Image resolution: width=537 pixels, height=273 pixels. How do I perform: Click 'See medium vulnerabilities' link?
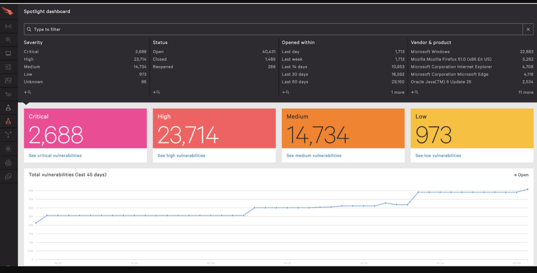314,156
